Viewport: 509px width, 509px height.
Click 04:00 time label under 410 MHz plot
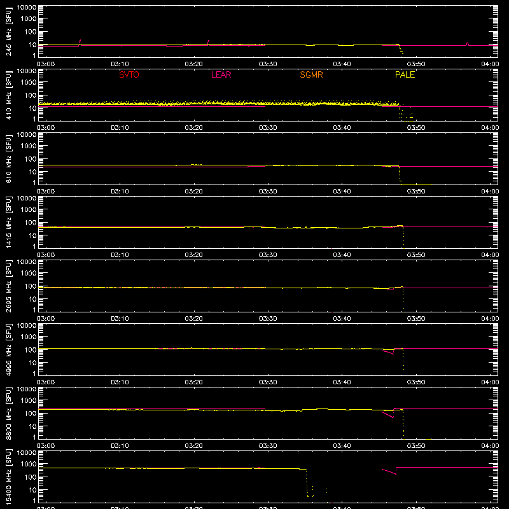click(490, 128)
